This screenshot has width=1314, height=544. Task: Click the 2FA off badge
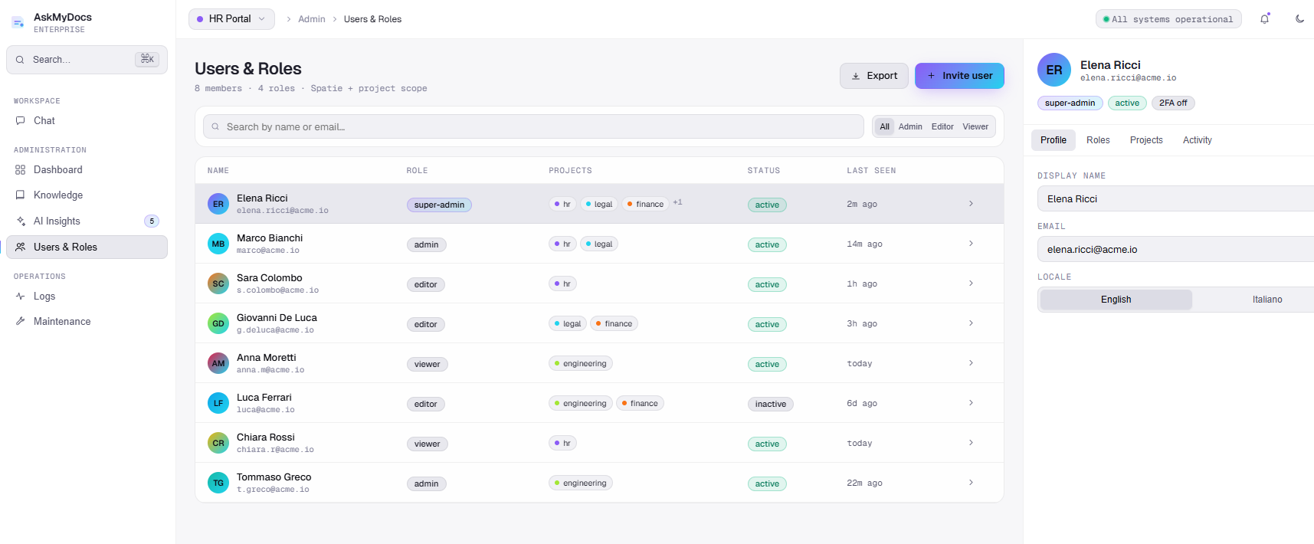tap(1173, 103)
